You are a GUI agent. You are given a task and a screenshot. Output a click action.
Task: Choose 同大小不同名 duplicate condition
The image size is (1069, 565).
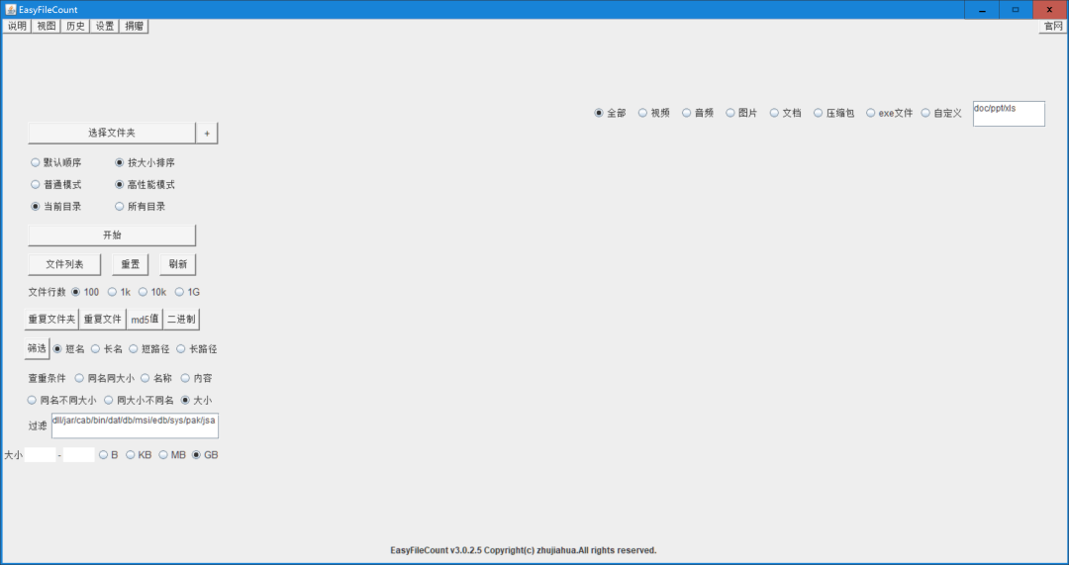[140, 400]
